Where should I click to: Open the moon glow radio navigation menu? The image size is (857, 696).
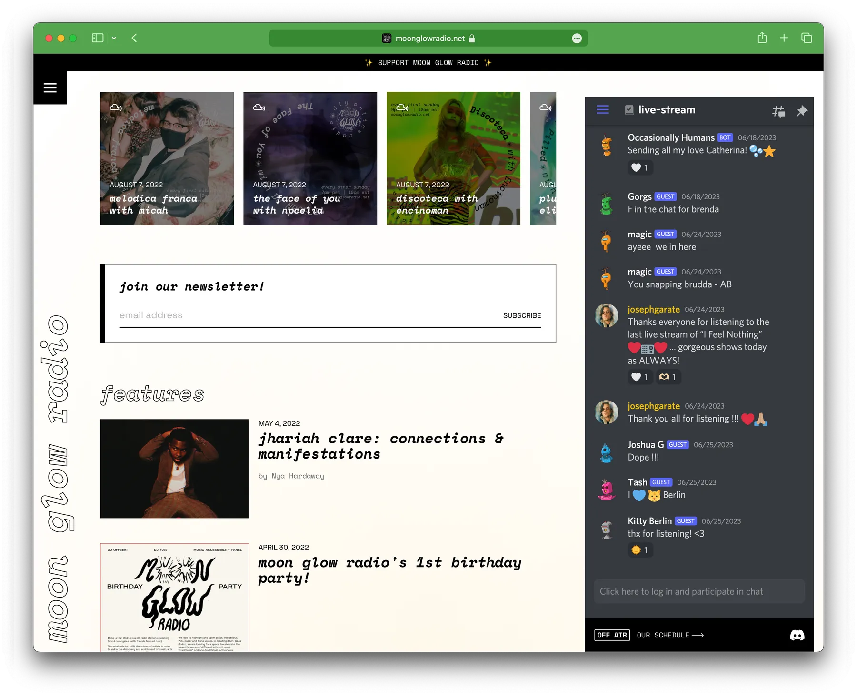click(50, 87)
